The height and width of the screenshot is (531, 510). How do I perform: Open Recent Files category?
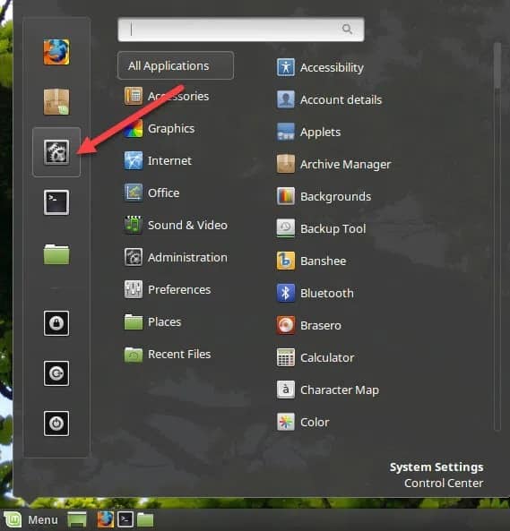click(168, 354)
